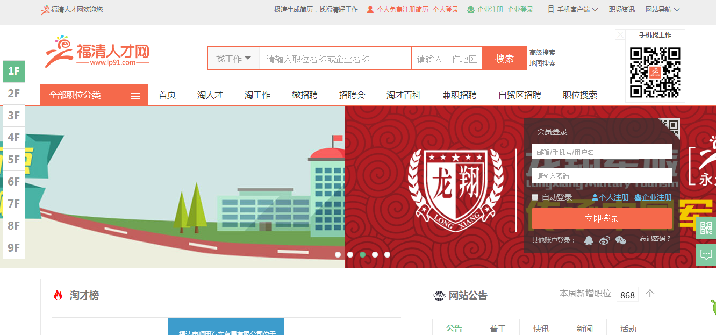Switch to the 快讯 tab
Image resolution: width=716 pixels, height=335 pixels.
click(541, 328)
